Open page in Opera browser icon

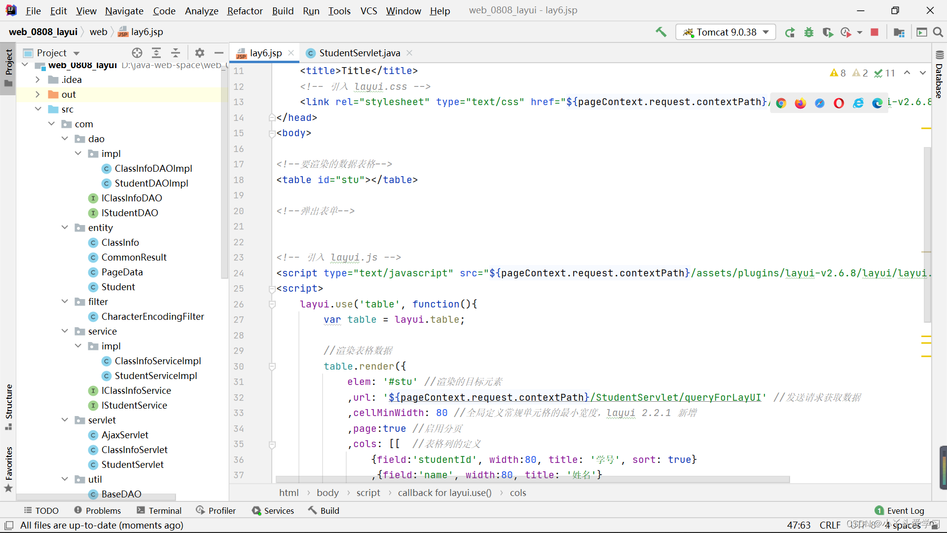[x=838, y=103]
